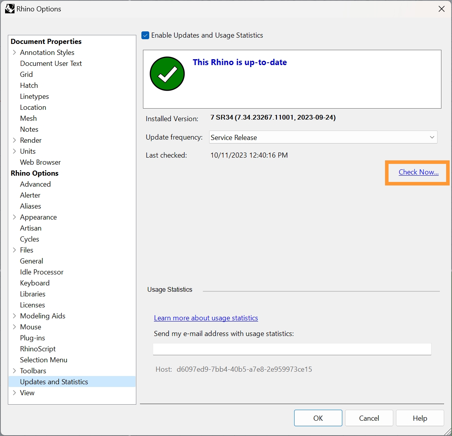
Task: Click the green up-to-date checkmark icon
Action: click(x=167, y=74)
